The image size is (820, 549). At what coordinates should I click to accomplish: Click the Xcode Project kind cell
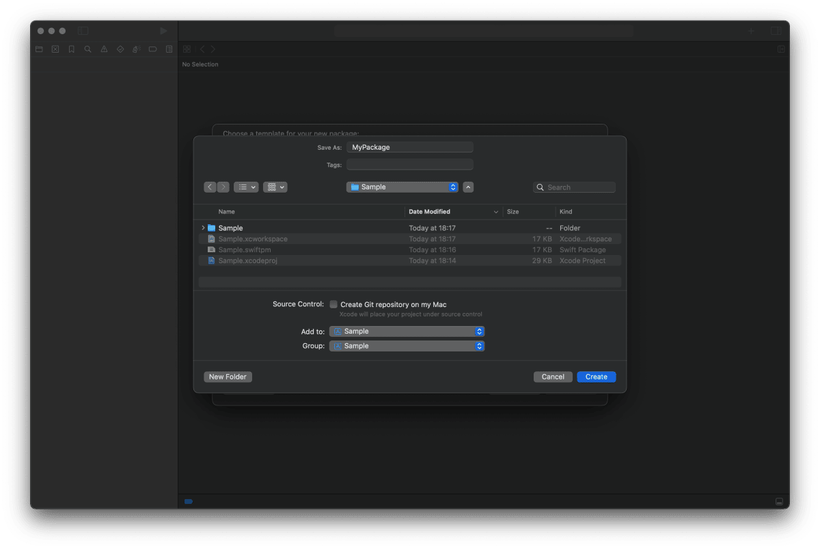pyautogui.click(x=582, y=260)
